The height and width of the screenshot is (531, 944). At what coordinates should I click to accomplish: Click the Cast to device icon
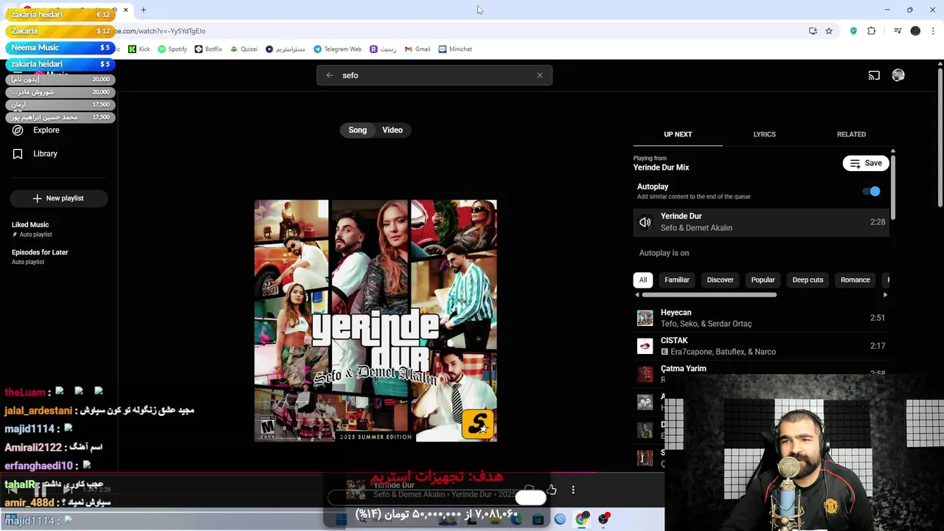(874, 75)
